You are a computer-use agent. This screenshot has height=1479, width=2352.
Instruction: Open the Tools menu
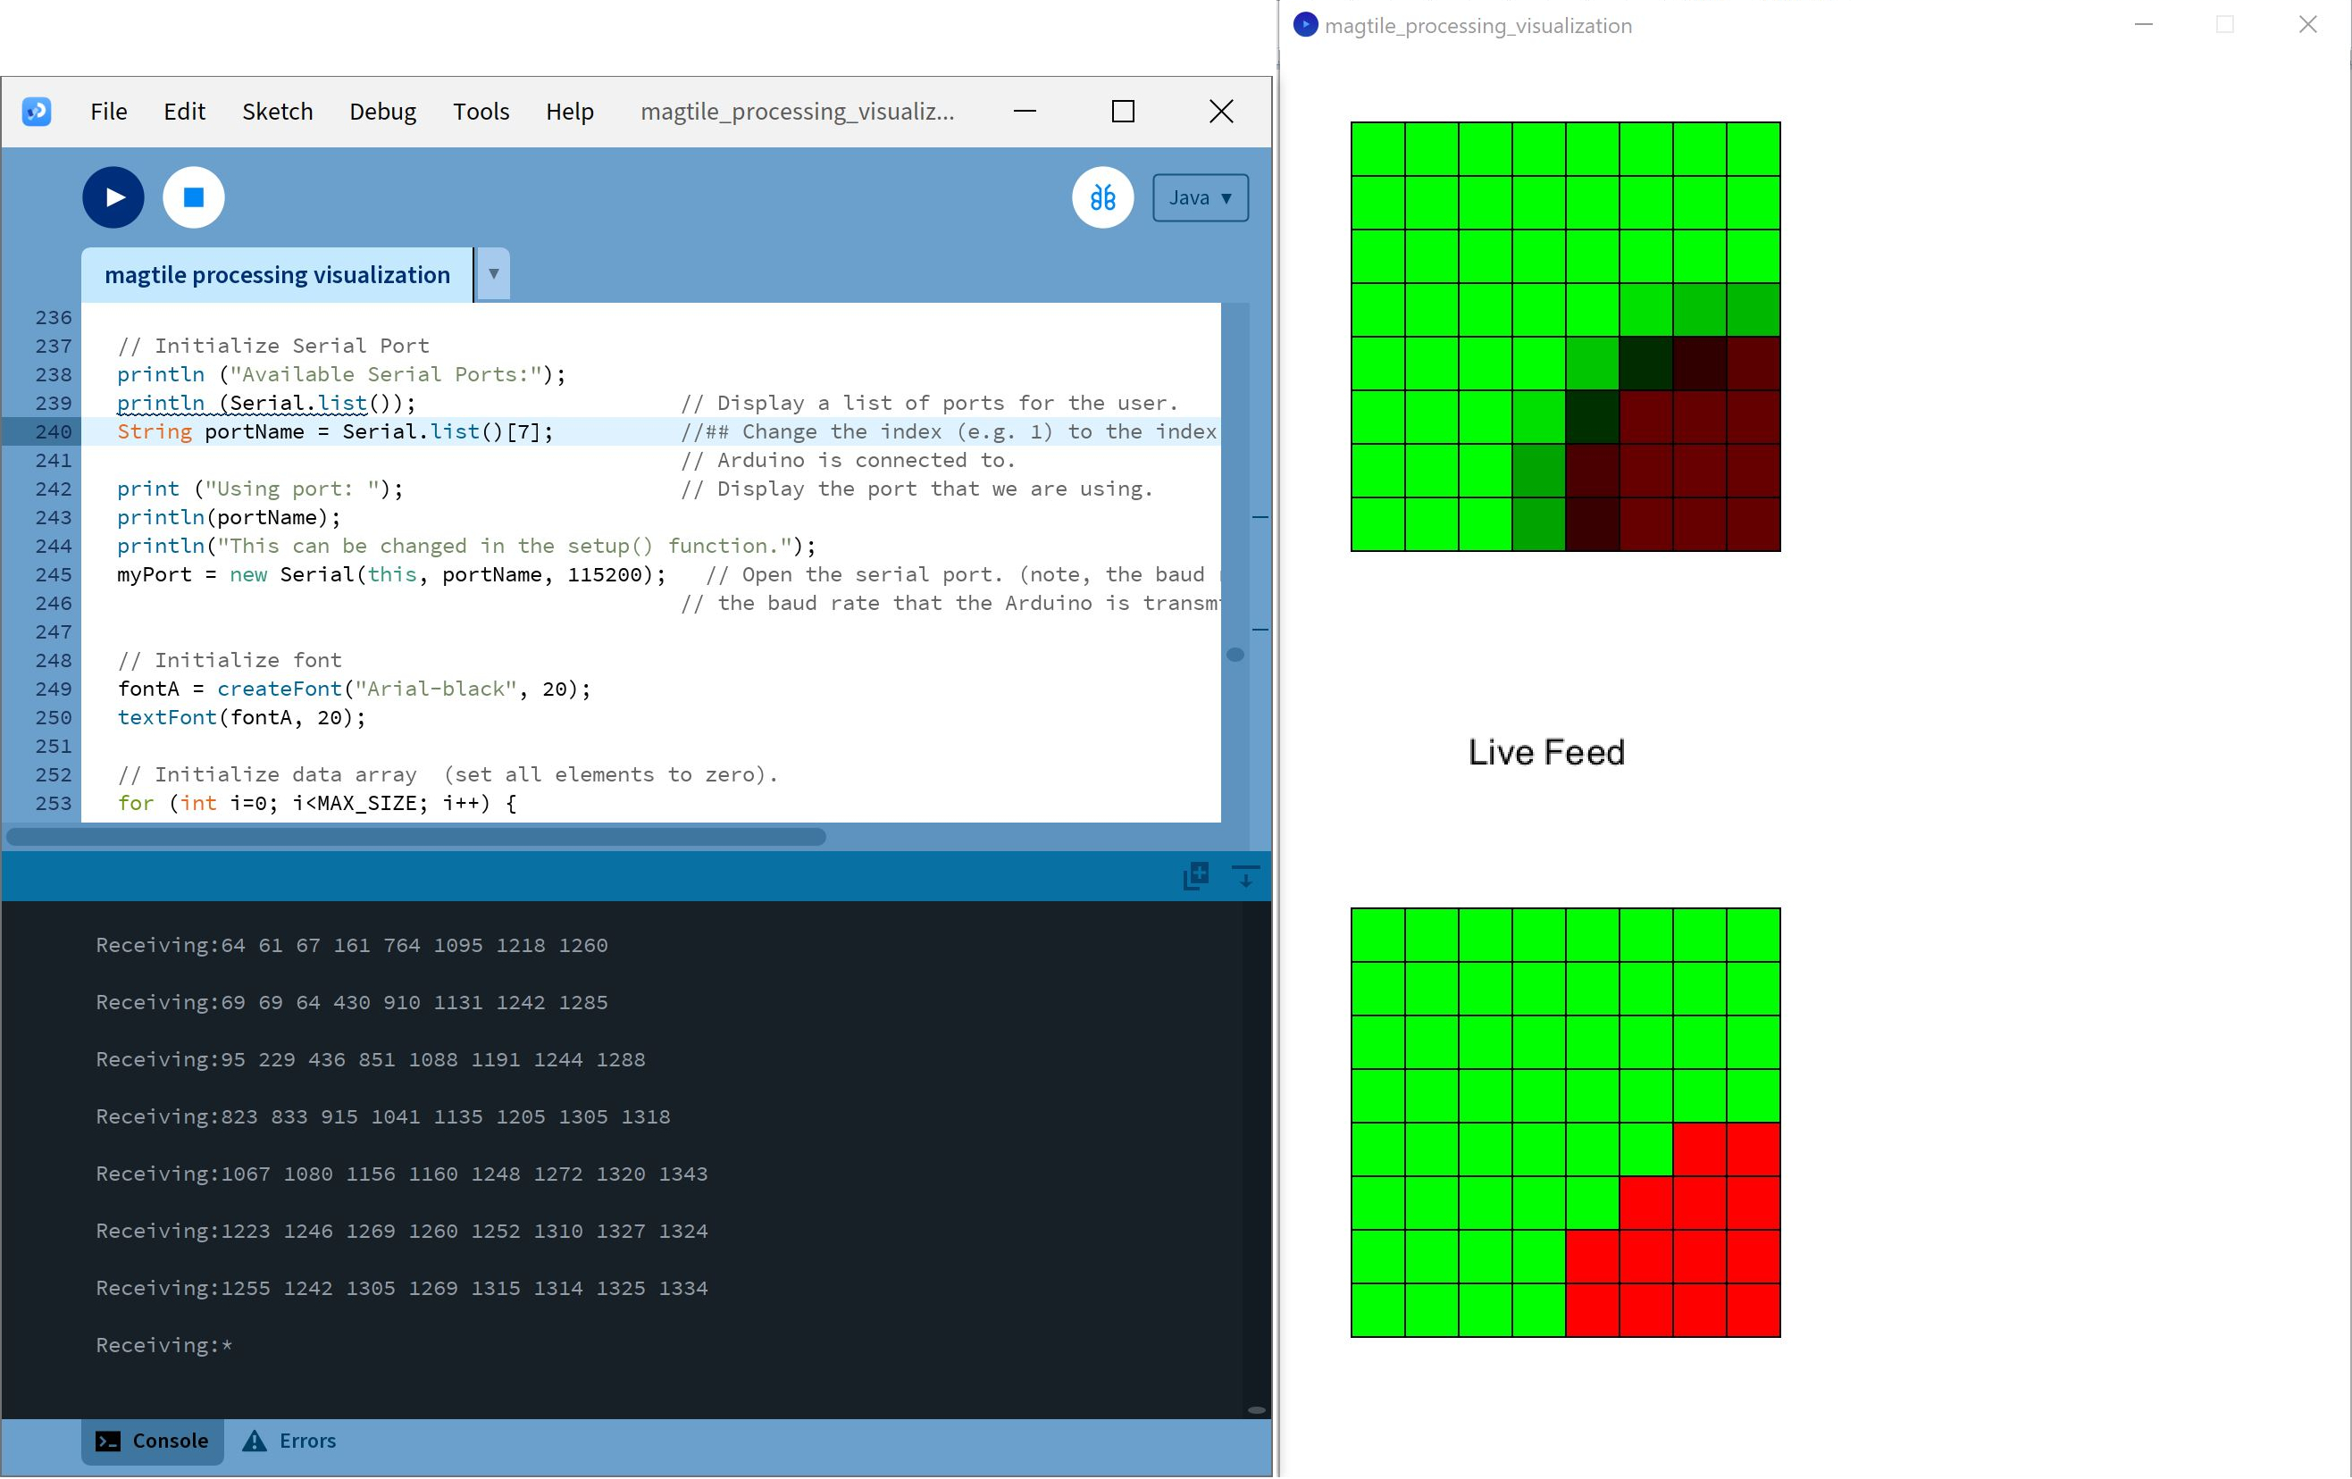coord(481,113)
